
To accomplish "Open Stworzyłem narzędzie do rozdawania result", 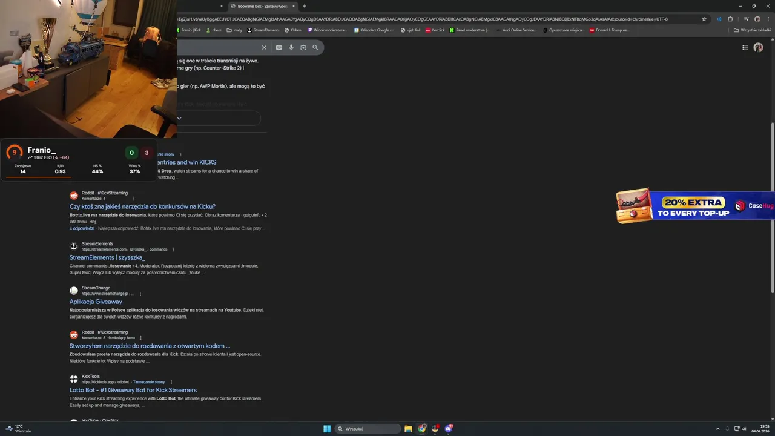I will [150, 346].
